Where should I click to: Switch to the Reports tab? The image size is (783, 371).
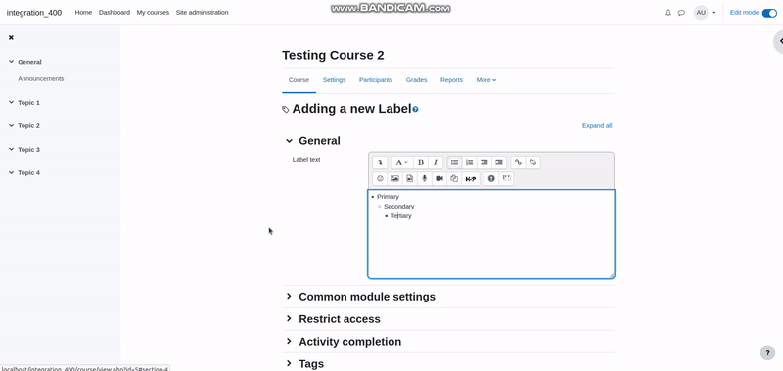click(x=451, y=80)
